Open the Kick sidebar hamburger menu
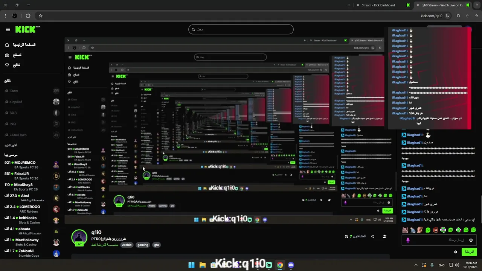Image resolution: width=482 pixels, height=271 pixels. point(8,29)
